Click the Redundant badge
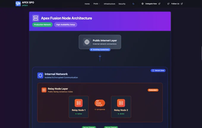 pyautogui.click(x=153, y=90)
